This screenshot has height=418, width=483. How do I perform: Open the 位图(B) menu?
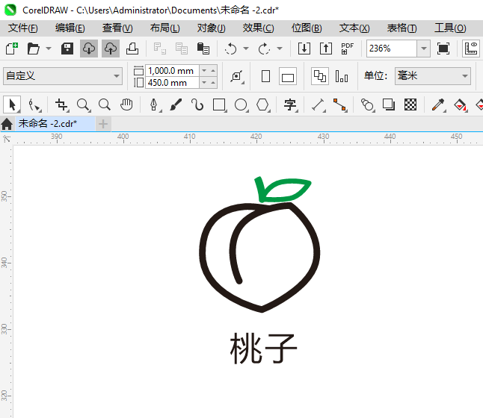point(307,28)
